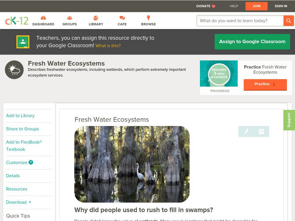Click the orange search magnifier icon
This screenshot has width=295, height=221.
[288, 21]
